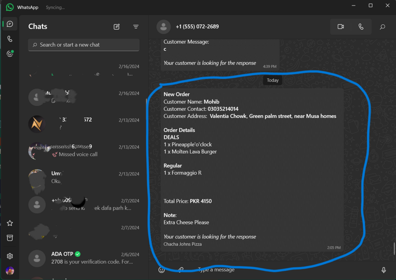
Task: Open the contact avatar in the chat header
Action: click(164, 26)
